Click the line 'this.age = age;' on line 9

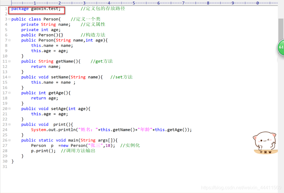click(50, 51)
